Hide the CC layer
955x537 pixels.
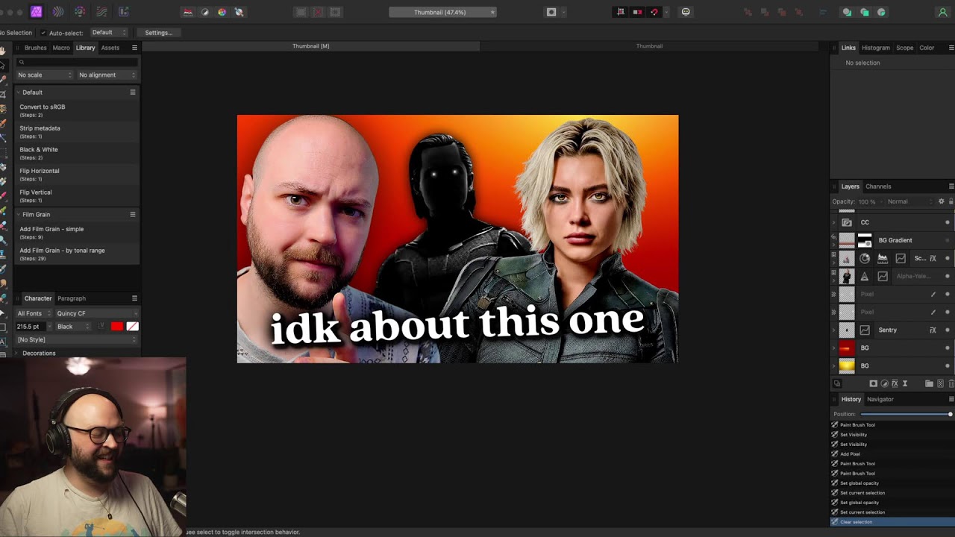tap(948, 222)
